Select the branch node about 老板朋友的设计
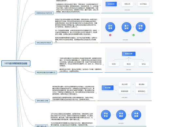This screenshot has width=170, height=127. click(44, 13)
